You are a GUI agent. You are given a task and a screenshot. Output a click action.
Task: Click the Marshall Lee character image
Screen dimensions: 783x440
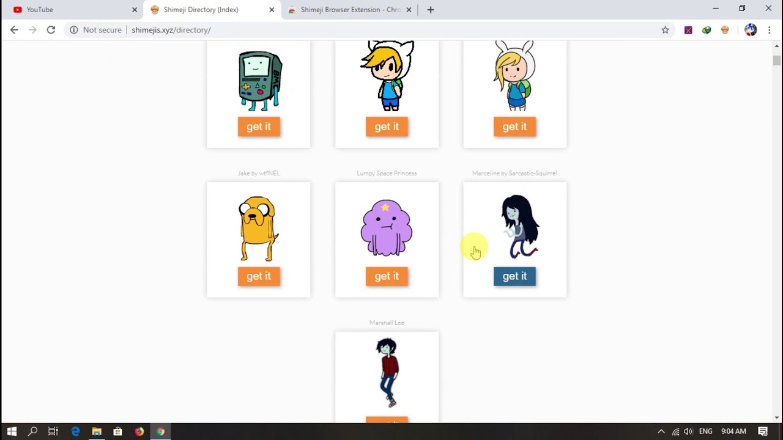coord(387,372)
